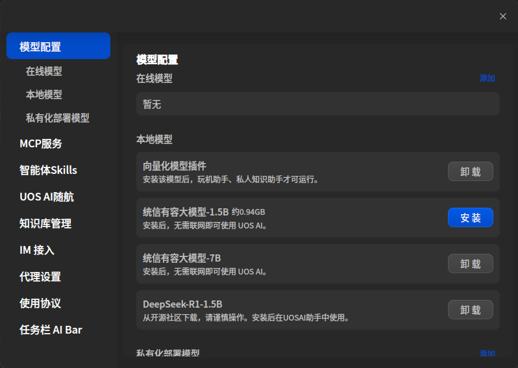The image size is (518, 368).
Task: Click description 安装该模型后，玩机助手、私人知识助手才可运行
Action: pyautogui.click(x=230, y=180)
